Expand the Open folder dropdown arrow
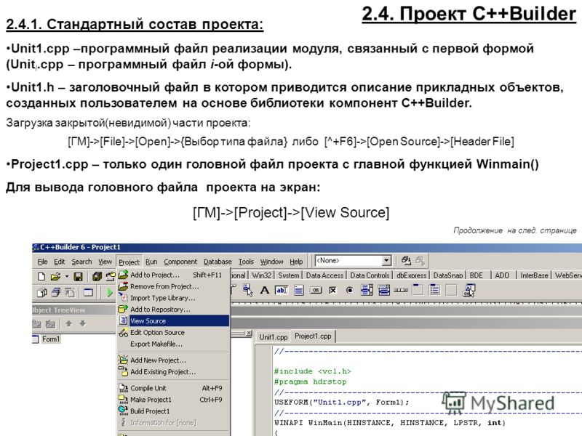Screen dimensions: 582x436 click(x=67, y=277)
